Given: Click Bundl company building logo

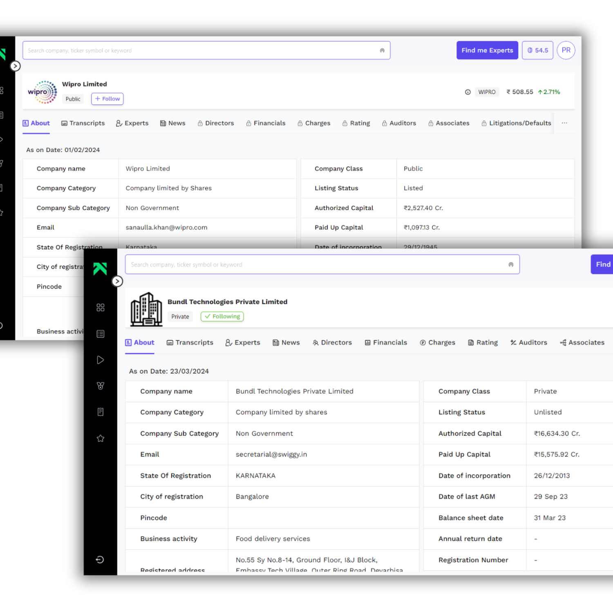Looking at the screenshot, I should [146, 309].
